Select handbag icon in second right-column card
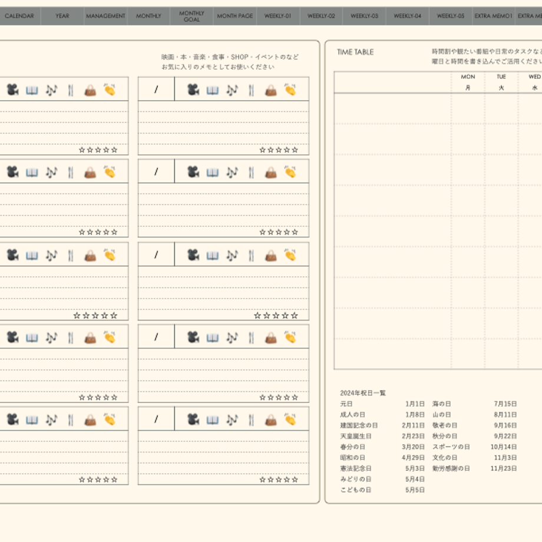The width and height of the screenshot is (542, 542). (271, 172)
